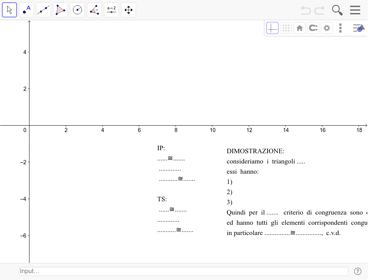This screenshot has height=280, width=368.
Task: Click the y-axis label −6
Action: (23, 236)
